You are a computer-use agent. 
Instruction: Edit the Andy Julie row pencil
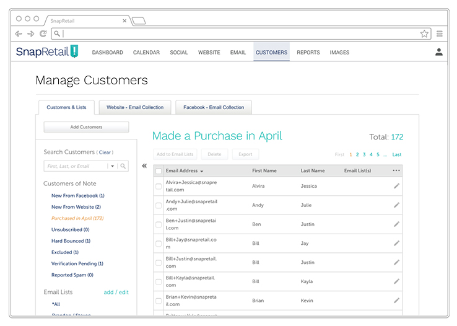click(396, 205)
